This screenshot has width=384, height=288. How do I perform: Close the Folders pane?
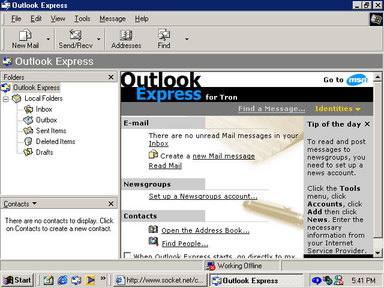tap(111, 77)
